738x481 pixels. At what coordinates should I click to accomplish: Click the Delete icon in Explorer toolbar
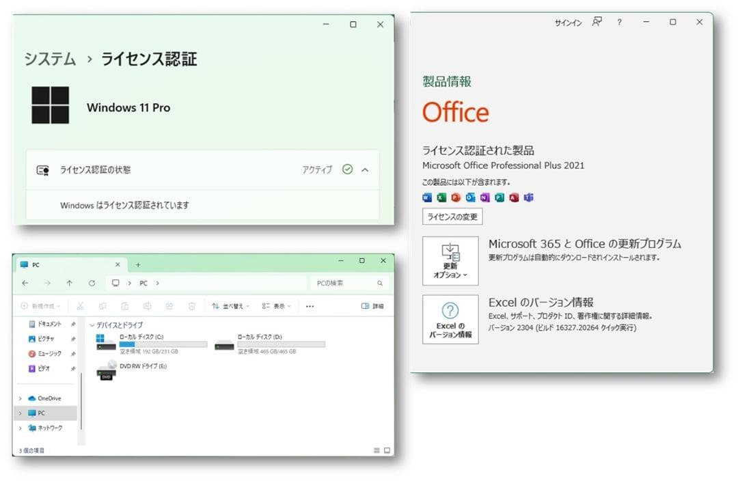[x=193, y=306]
